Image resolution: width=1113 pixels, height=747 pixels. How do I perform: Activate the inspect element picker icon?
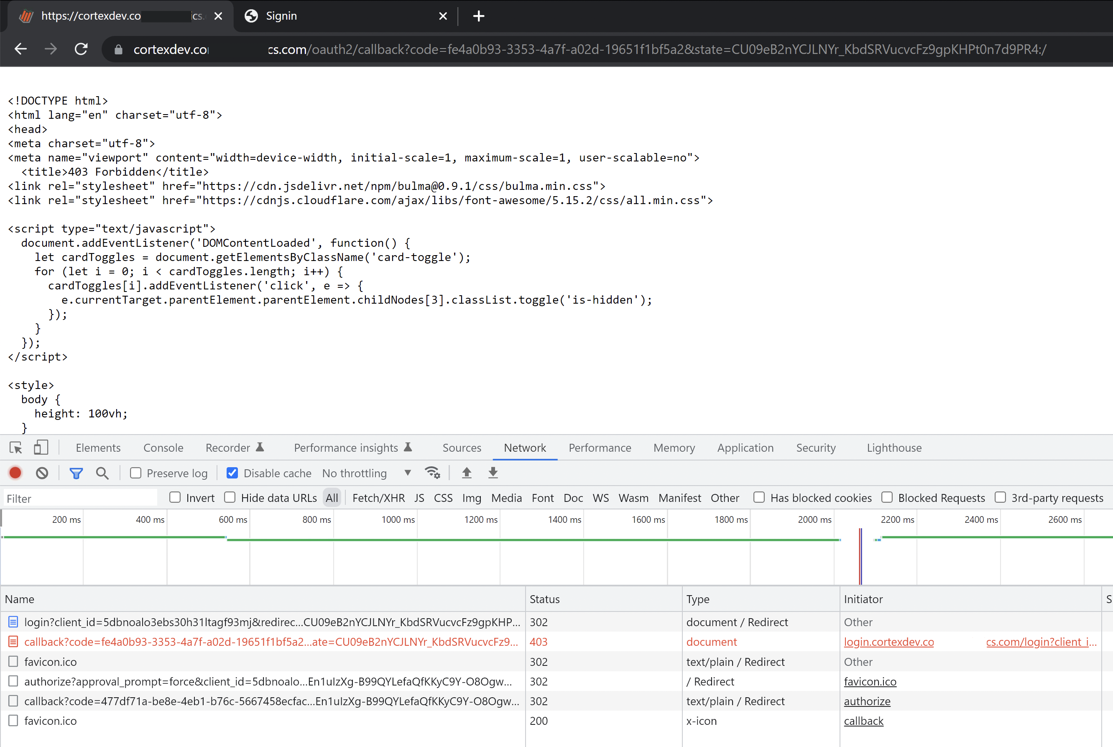pos(16,448)
